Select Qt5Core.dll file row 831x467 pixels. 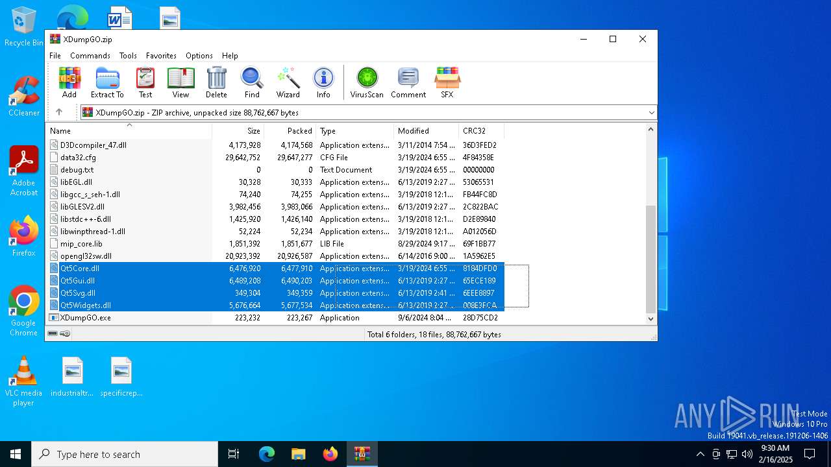click(x=275, y=269)
